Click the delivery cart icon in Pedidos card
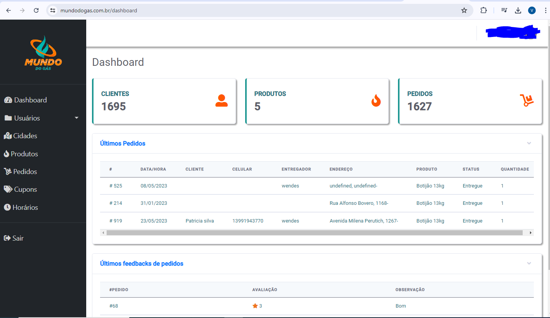 (x=527, y=100)
